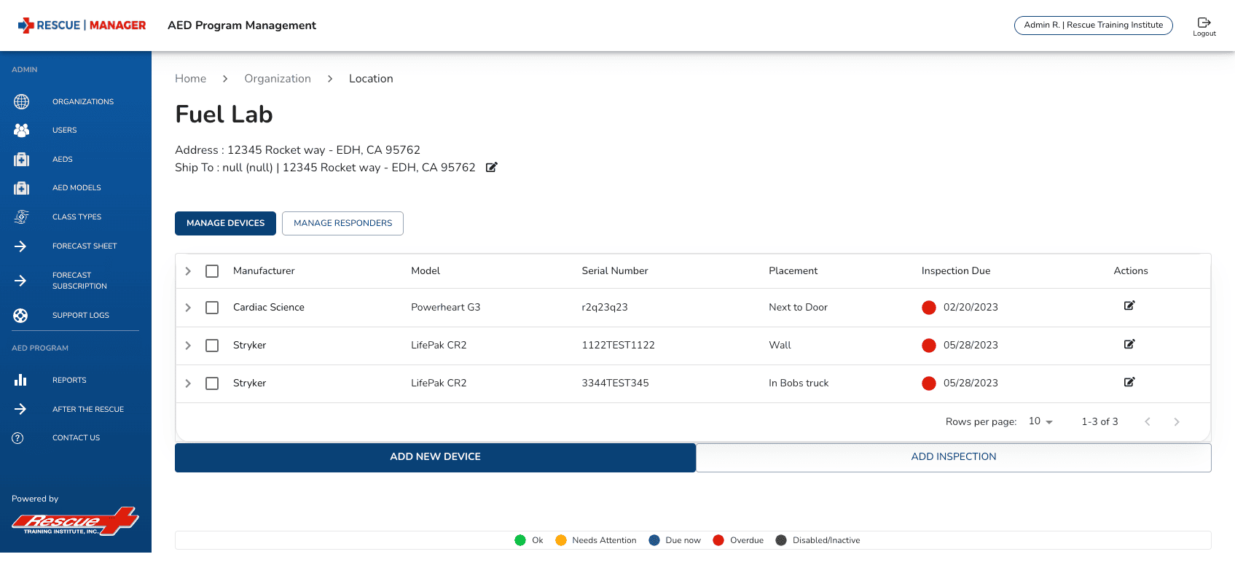Click the Organizations globe icon
Screen dimensions: 1235x573
pos(22,101)
